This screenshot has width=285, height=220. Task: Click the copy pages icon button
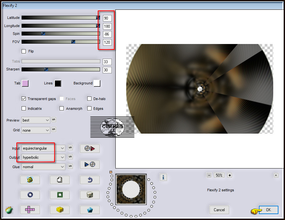60,180
